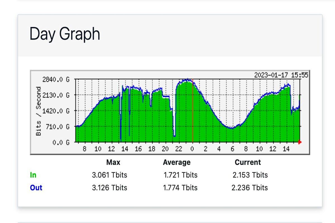
Task: Click the "2840.0 G" y-axis label
Action: tap(56, 79)
